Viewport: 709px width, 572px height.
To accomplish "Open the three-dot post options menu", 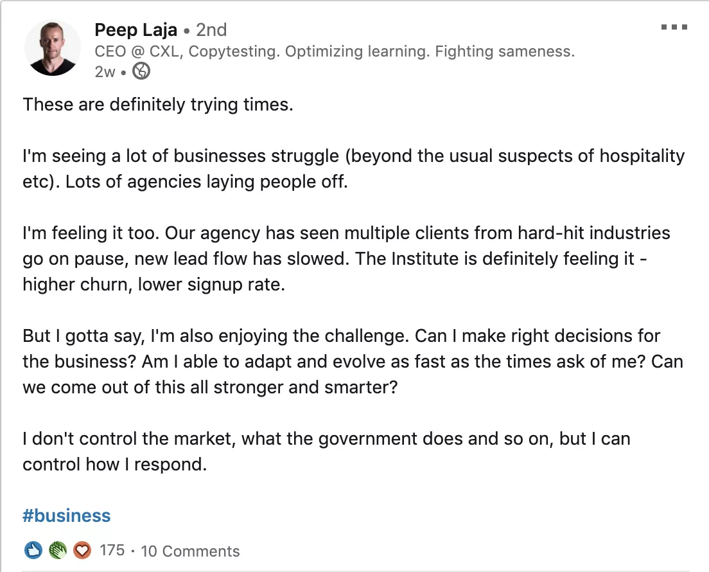I will pyautogui.click(x=674, y=27).
